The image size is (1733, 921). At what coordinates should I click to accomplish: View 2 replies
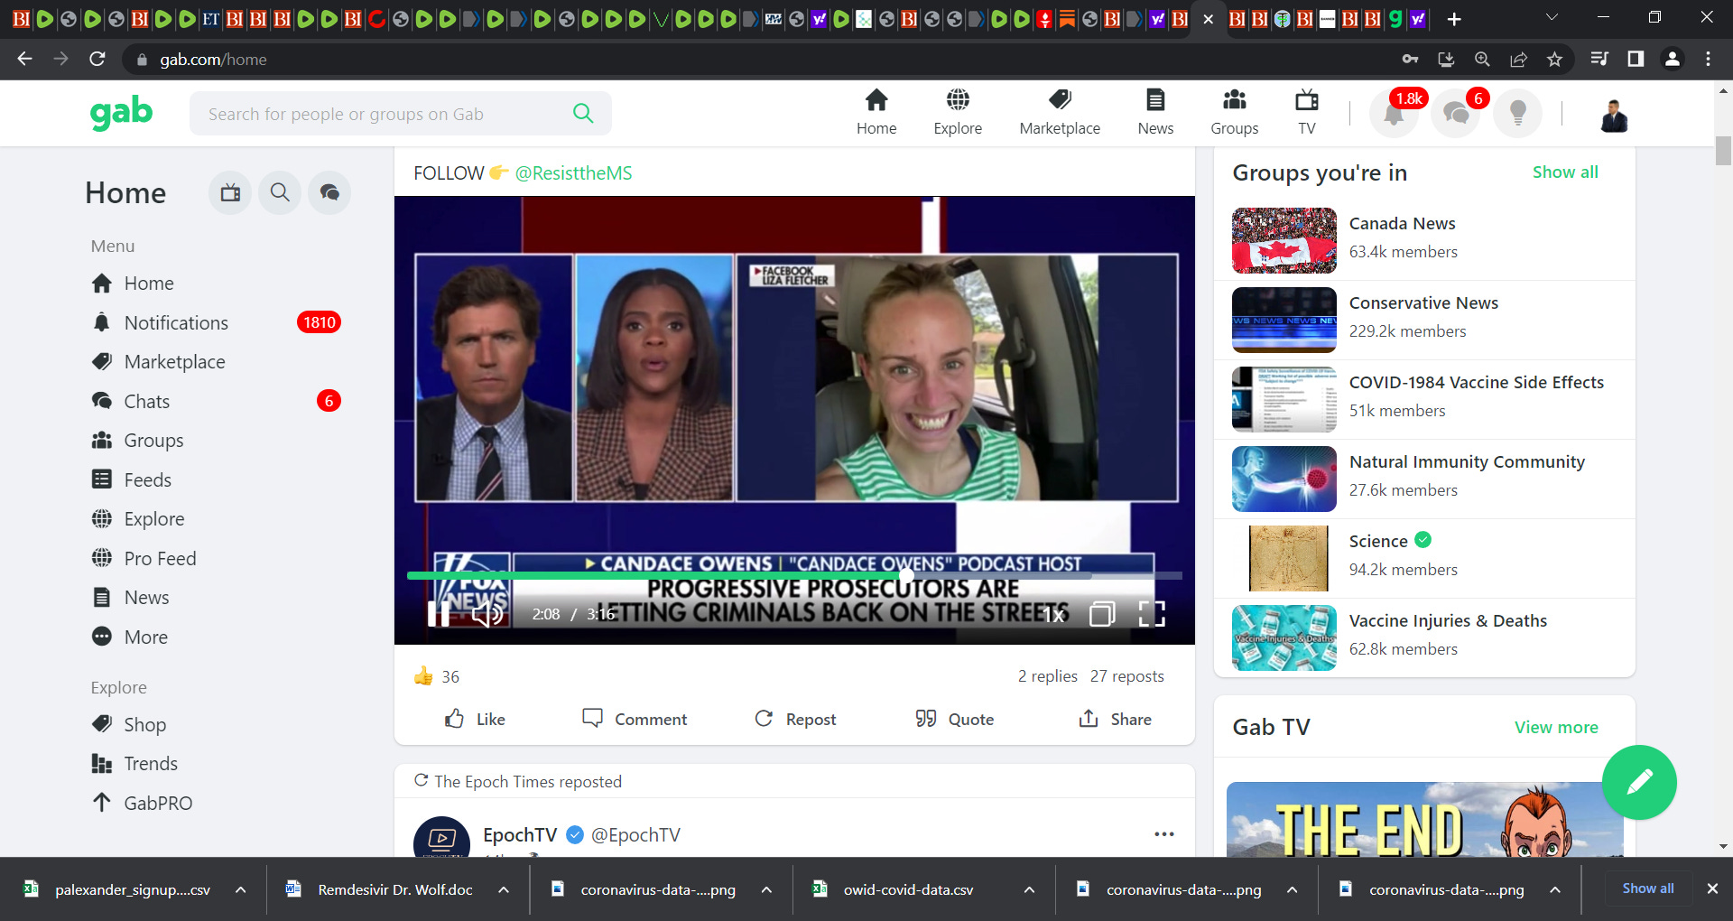click(x=1048, y=676)
